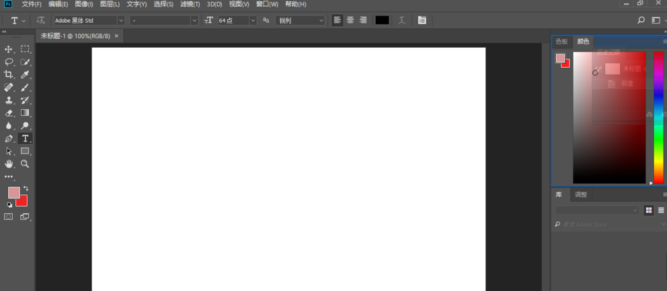Expand the 64点 font size dropdown
667x291 pixels.
[x=253, y=21]
